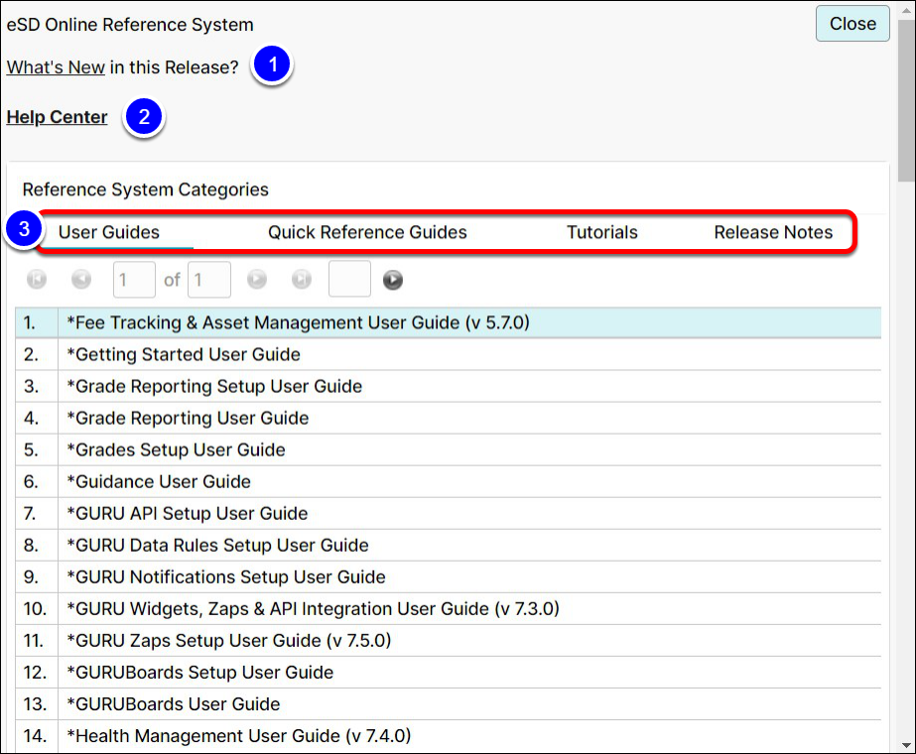Go to previous page of guide list

tap(81, 280)
